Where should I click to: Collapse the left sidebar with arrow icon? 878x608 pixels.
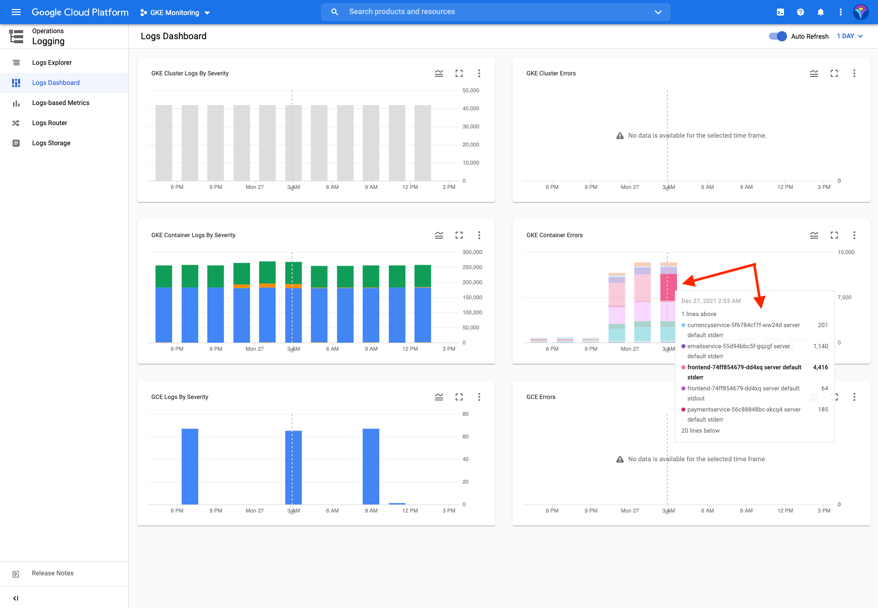tap(16, 598)
